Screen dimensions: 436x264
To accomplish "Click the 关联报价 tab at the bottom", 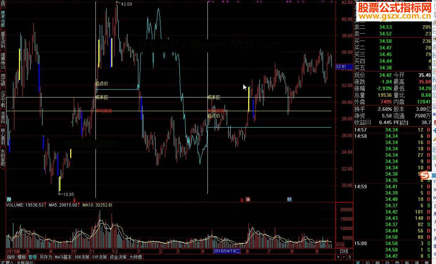I will pyautogui.click(x=25, y=262).
